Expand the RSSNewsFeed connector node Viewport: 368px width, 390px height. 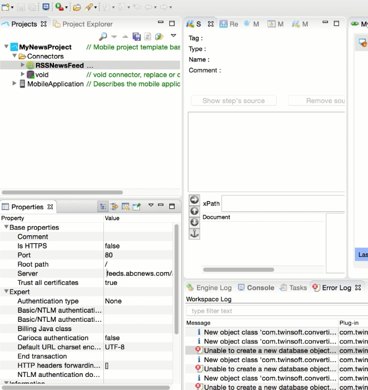pyautogui.click(x=22, y=65)
